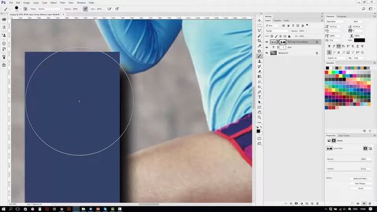Select the Rectangular Marquee tool

click(x=259, y=26)
